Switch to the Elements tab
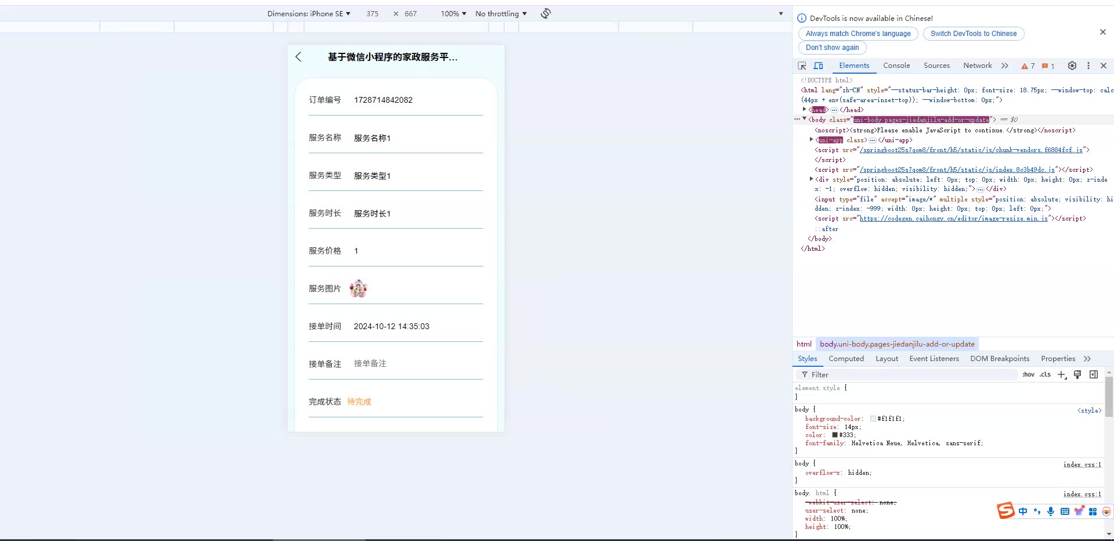The width and height of the screenshot is (1114, 541). click(854, 66)
